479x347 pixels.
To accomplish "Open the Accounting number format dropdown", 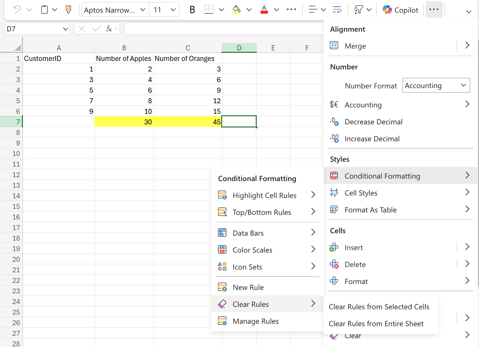I will tap(436, 85).
